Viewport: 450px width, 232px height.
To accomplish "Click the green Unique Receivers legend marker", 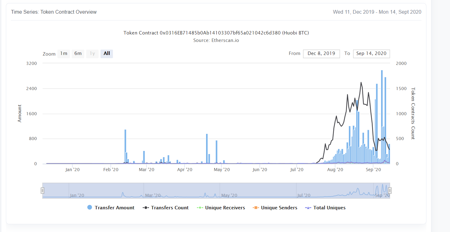I will tap(200, 208).
